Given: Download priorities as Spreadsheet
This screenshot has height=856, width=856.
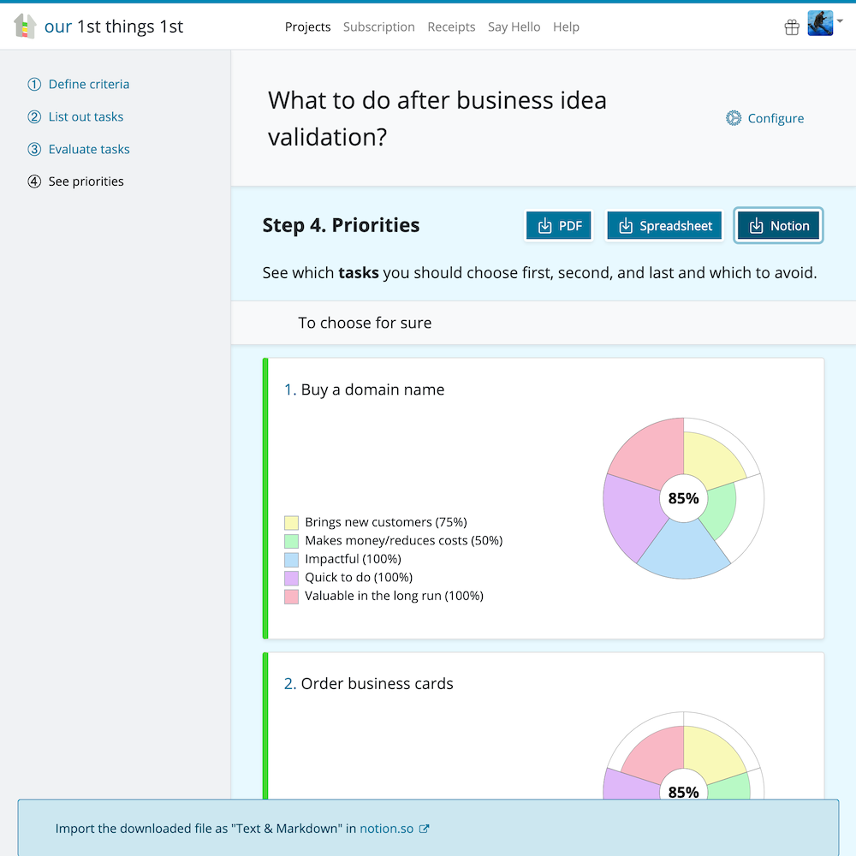Looking at the screenshot, I should click(664, 225).
